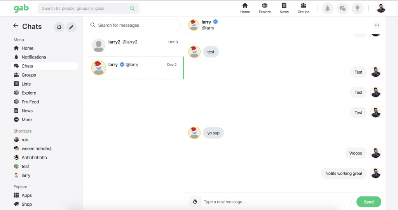Toggle the lightbulb theme icon

pos(357,8)
